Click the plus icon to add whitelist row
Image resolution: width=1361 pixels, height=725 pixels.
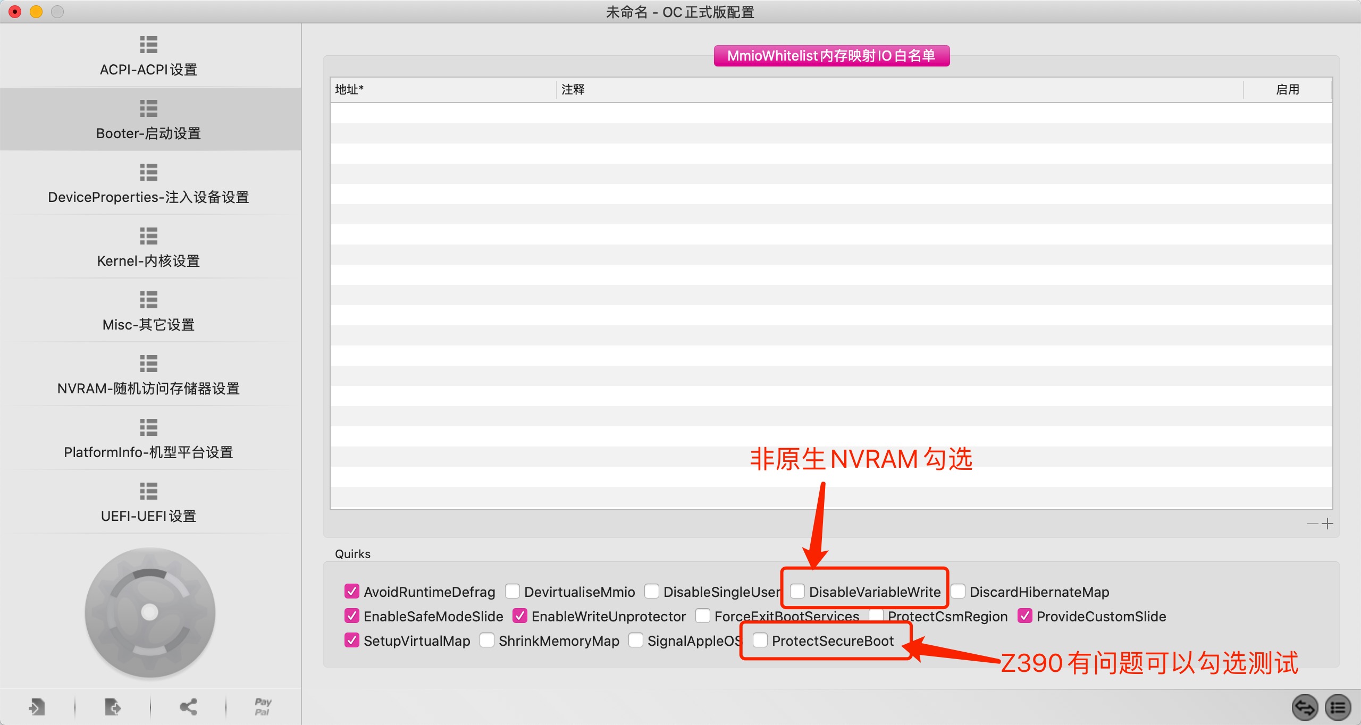1328,524
